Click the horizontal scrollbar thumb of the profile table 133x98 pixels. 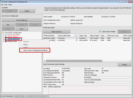[x=74, y=61]
